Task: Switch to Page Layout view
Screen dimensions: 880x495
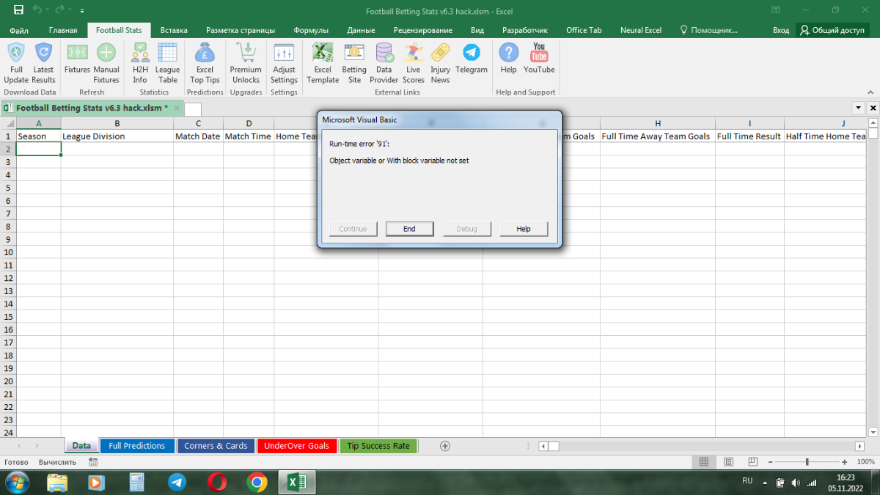Action: pos(727,462)
